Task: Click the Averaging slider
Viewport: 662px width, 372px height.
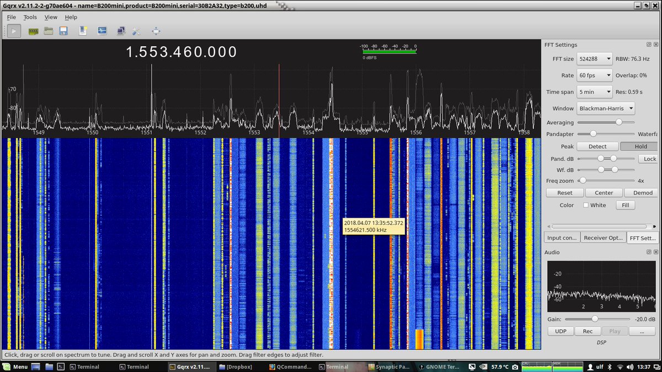Action: pos(606,122)
